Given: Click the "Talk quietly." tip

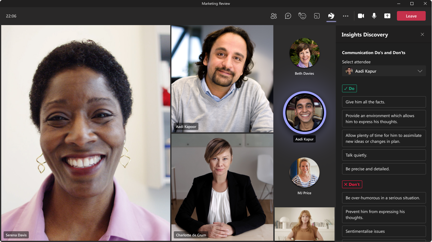Looking at the screenshot, I should (x=384, y=155).
